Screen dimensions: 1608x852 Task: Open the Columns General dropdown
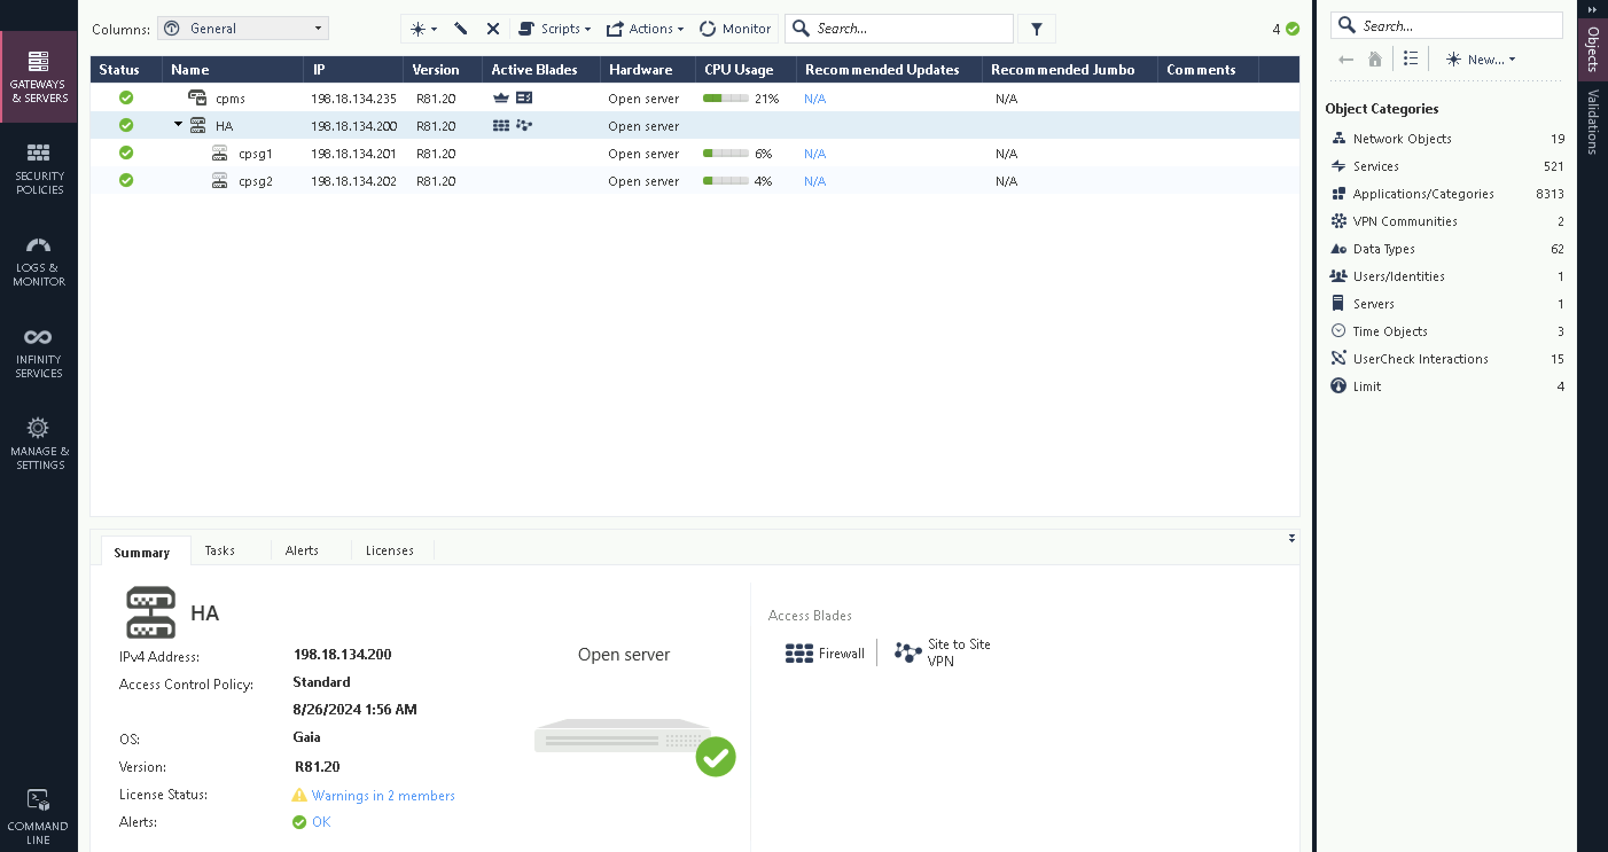[x=243, y=29]
